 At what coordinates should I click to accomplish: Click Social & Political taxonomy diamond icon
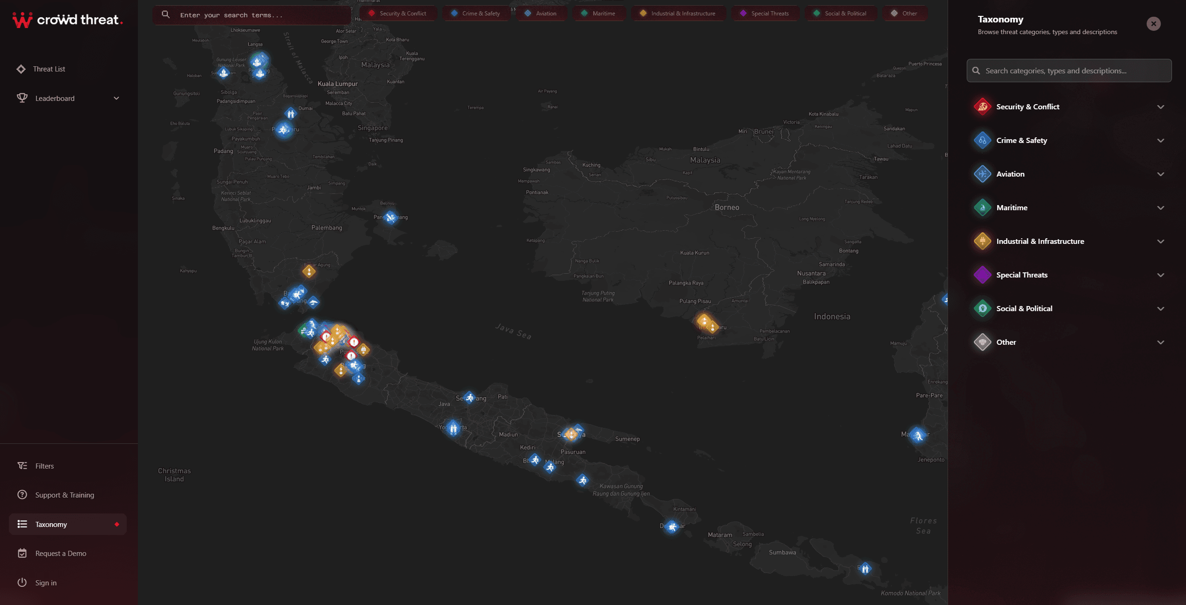tap(983, 309)
